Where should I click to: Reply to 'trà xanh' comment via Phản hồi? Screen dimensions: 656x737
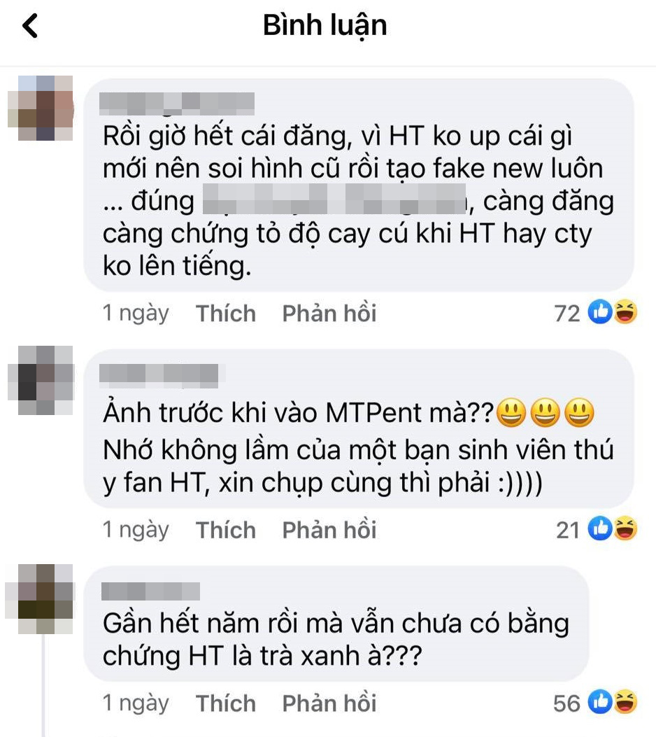click(x=329, y=703)
